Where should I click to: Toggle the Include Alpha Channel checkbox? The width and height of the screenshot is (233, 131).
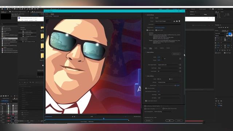point(146,101)
